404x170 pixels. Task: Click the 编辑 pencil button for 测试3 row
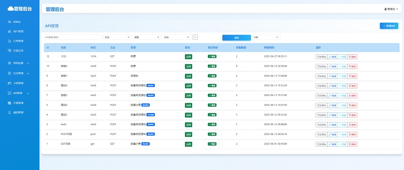click(332, 115)
